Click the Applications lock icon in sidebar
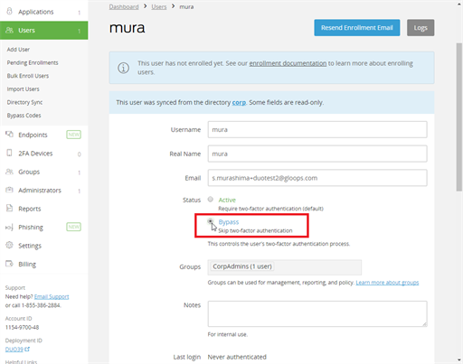Viewport: 463px width, 364px height. (x=9, y=11)
